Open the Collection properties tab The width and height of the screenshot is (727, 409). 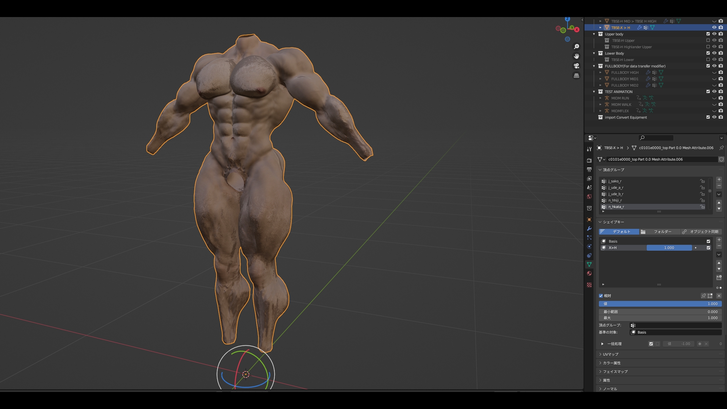[589, 208]
